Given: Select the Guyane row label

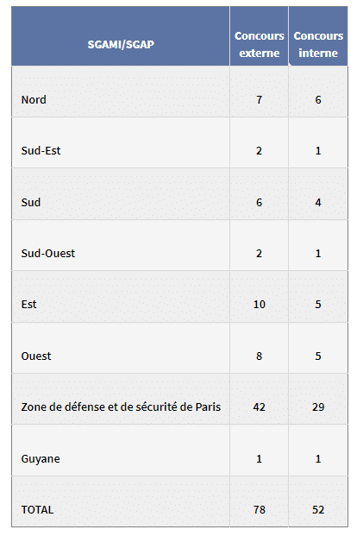Looking at the screenshot, I should click(x=41, y=458).
